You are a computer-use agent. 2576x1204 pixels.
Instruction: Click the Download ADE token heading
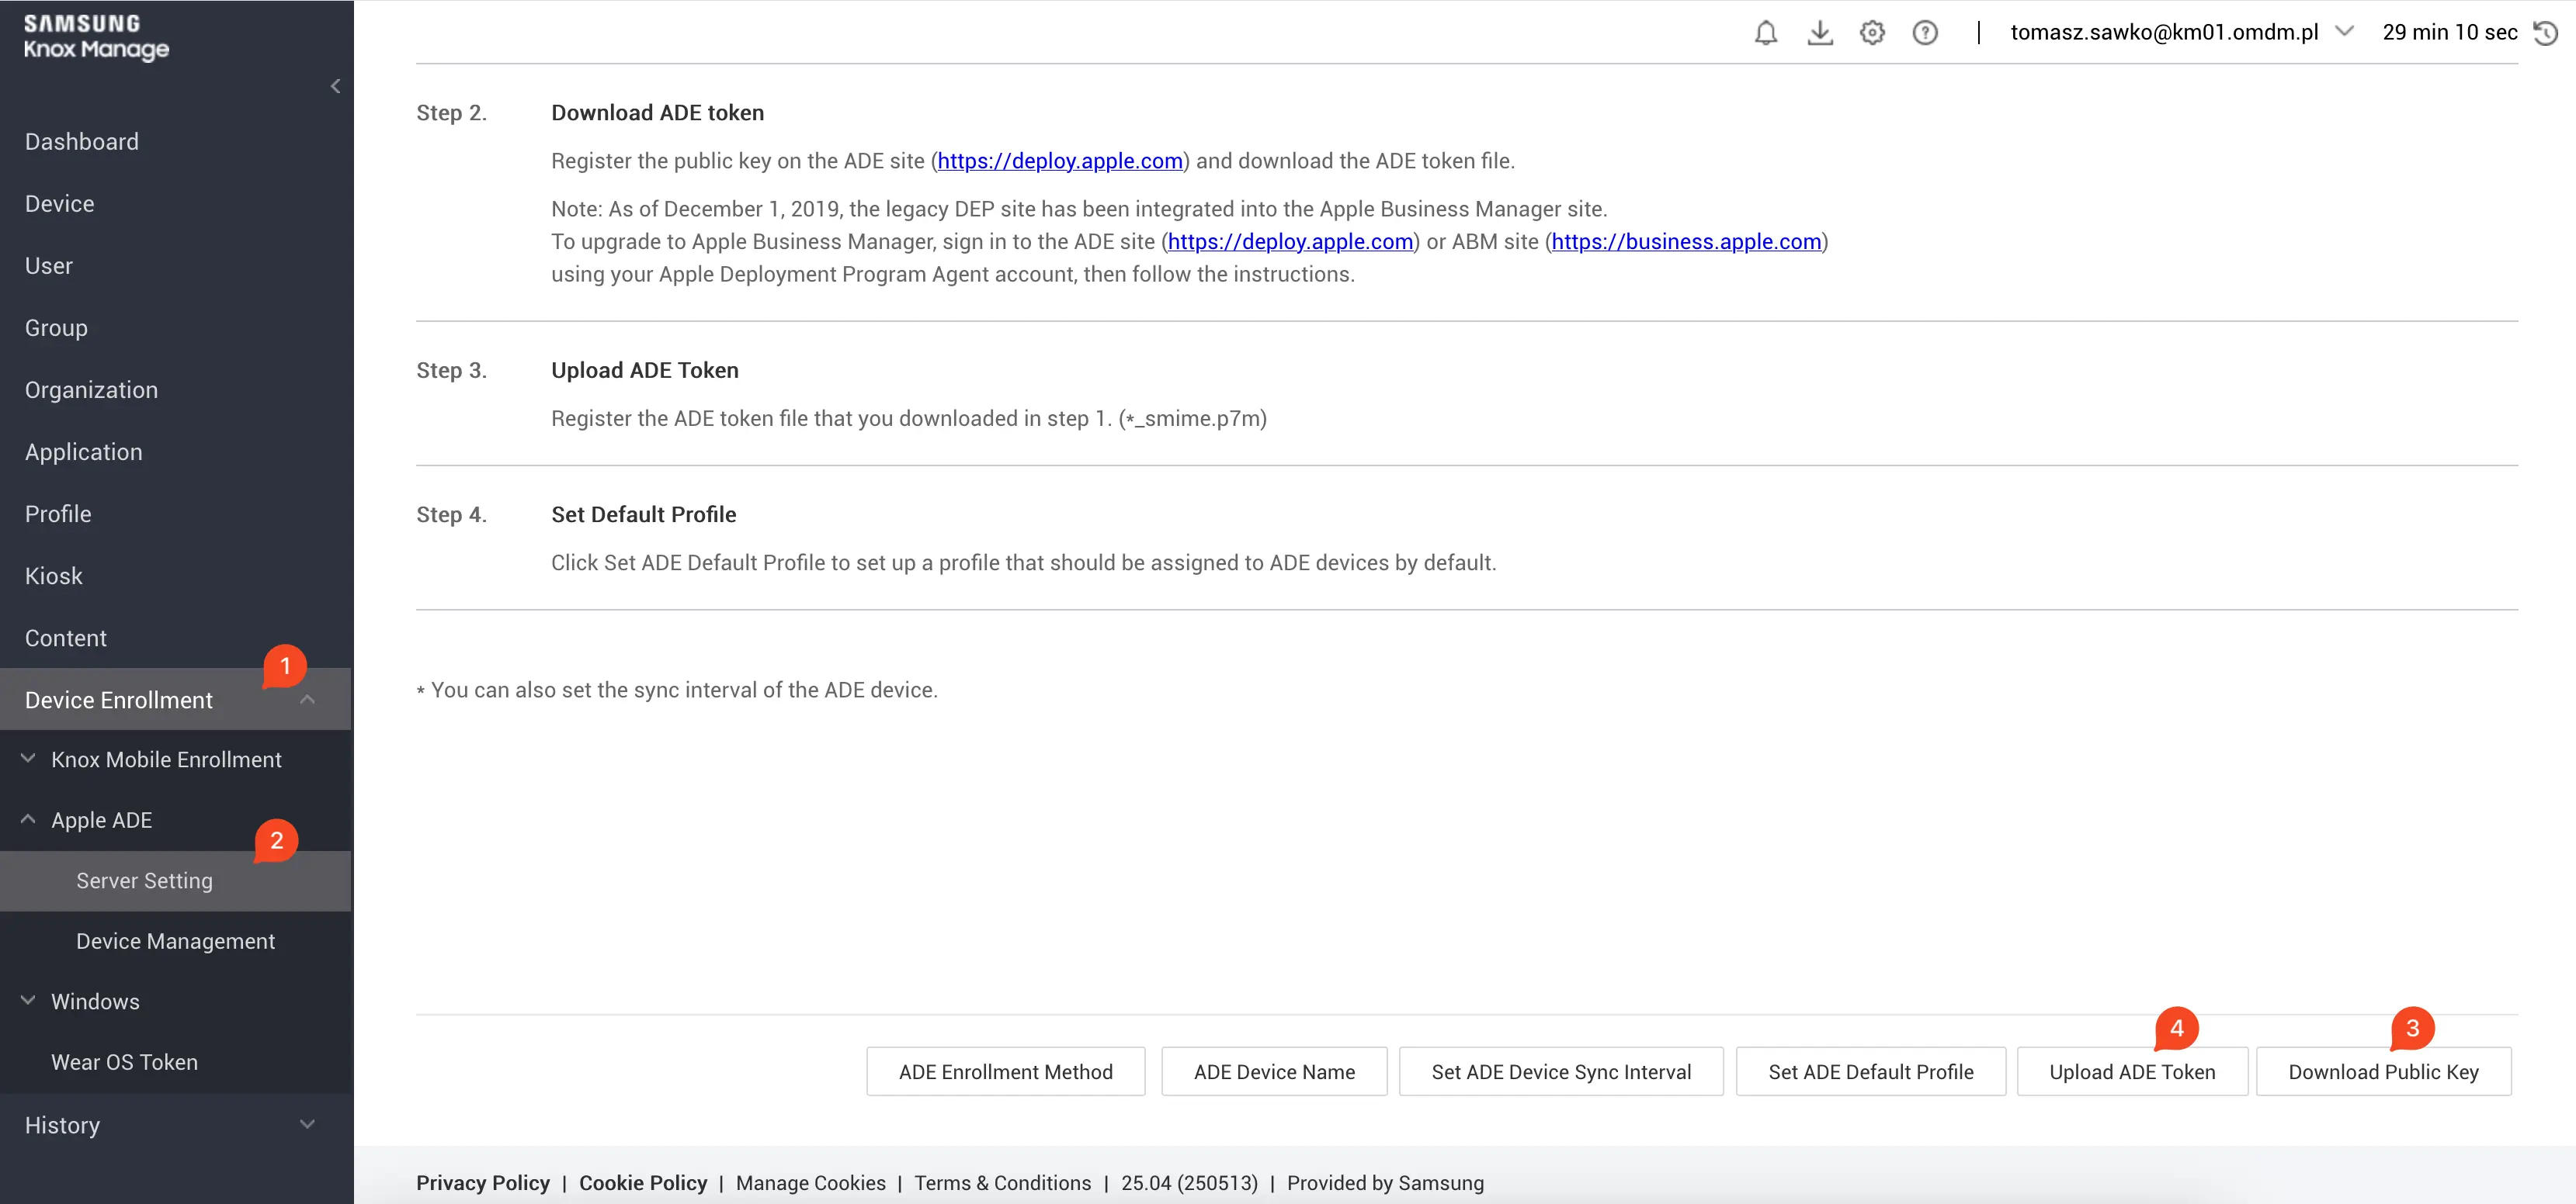point(657,113)
